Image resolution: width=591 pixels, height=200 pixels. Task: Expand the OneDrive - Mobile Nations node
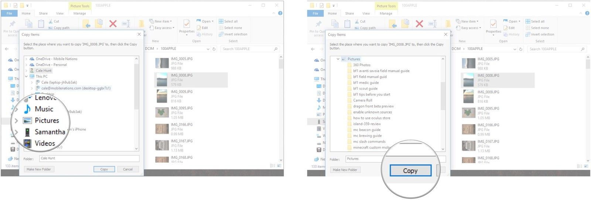pos(26,59)
